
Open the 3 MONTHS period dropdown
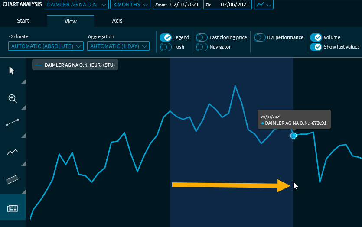pyautogui.click(x=130, y=5)
